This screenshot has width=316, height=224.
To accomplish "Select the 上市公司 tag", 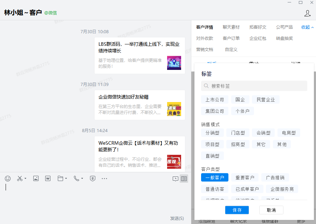I will coord(215,100).
